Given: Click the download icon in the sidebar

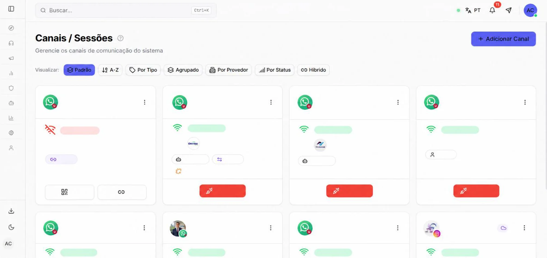Looking at the screenshot, I should pos(11,211).
